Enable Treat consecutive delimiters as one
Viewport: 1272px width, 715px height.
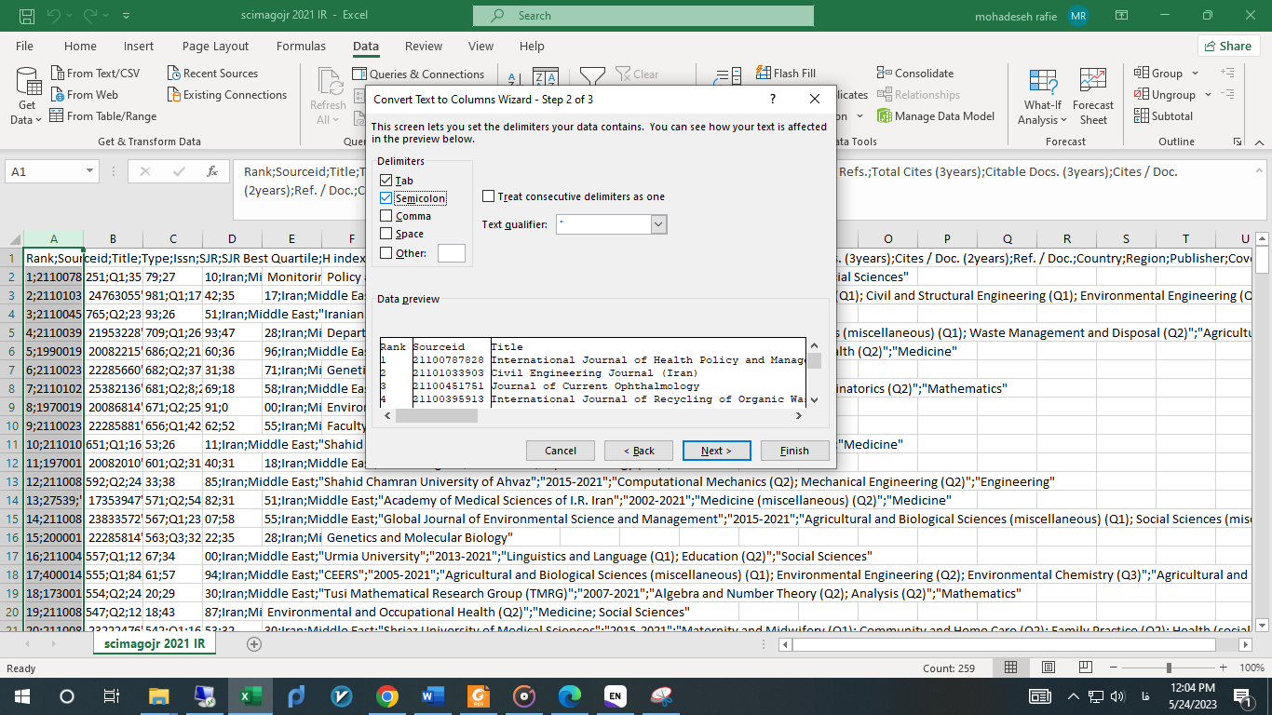(488, 196)
